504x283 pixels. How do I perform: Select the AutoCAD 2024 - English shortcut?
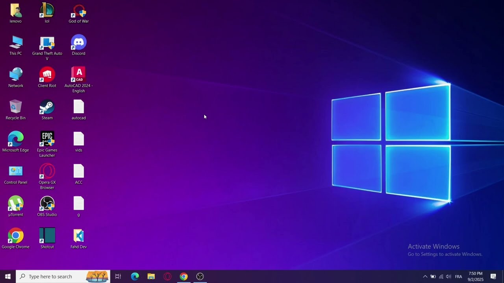click(x=78, y=81)
